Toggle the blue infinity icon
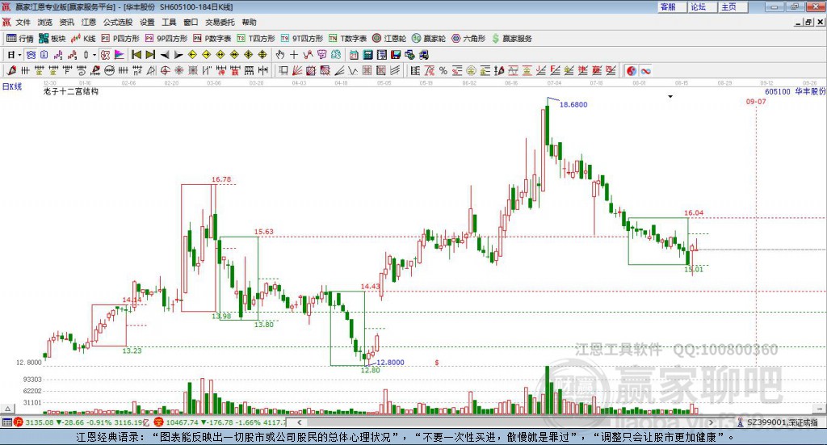This screenshot has height=445, width=827. 645,70
